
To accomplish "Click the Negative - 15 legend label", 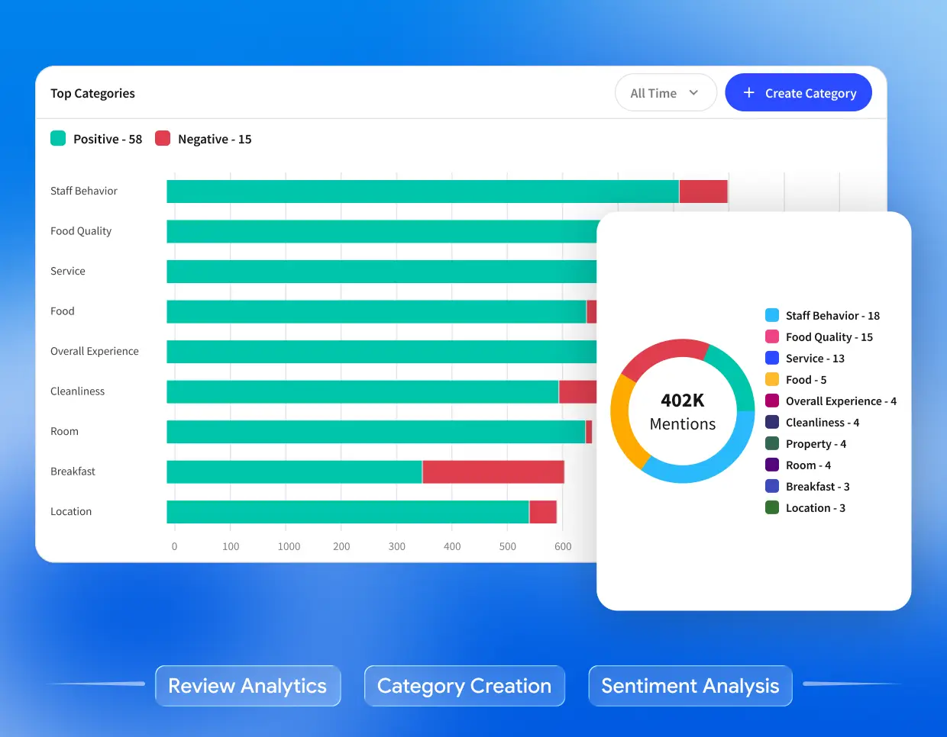I will click(x=215, y=139).
